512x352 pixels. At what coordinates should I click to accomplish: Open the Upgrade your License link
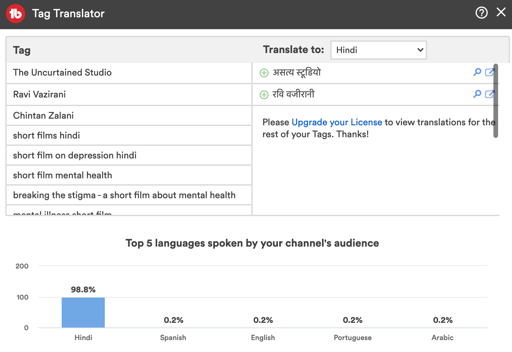click(x=337, y=122)
